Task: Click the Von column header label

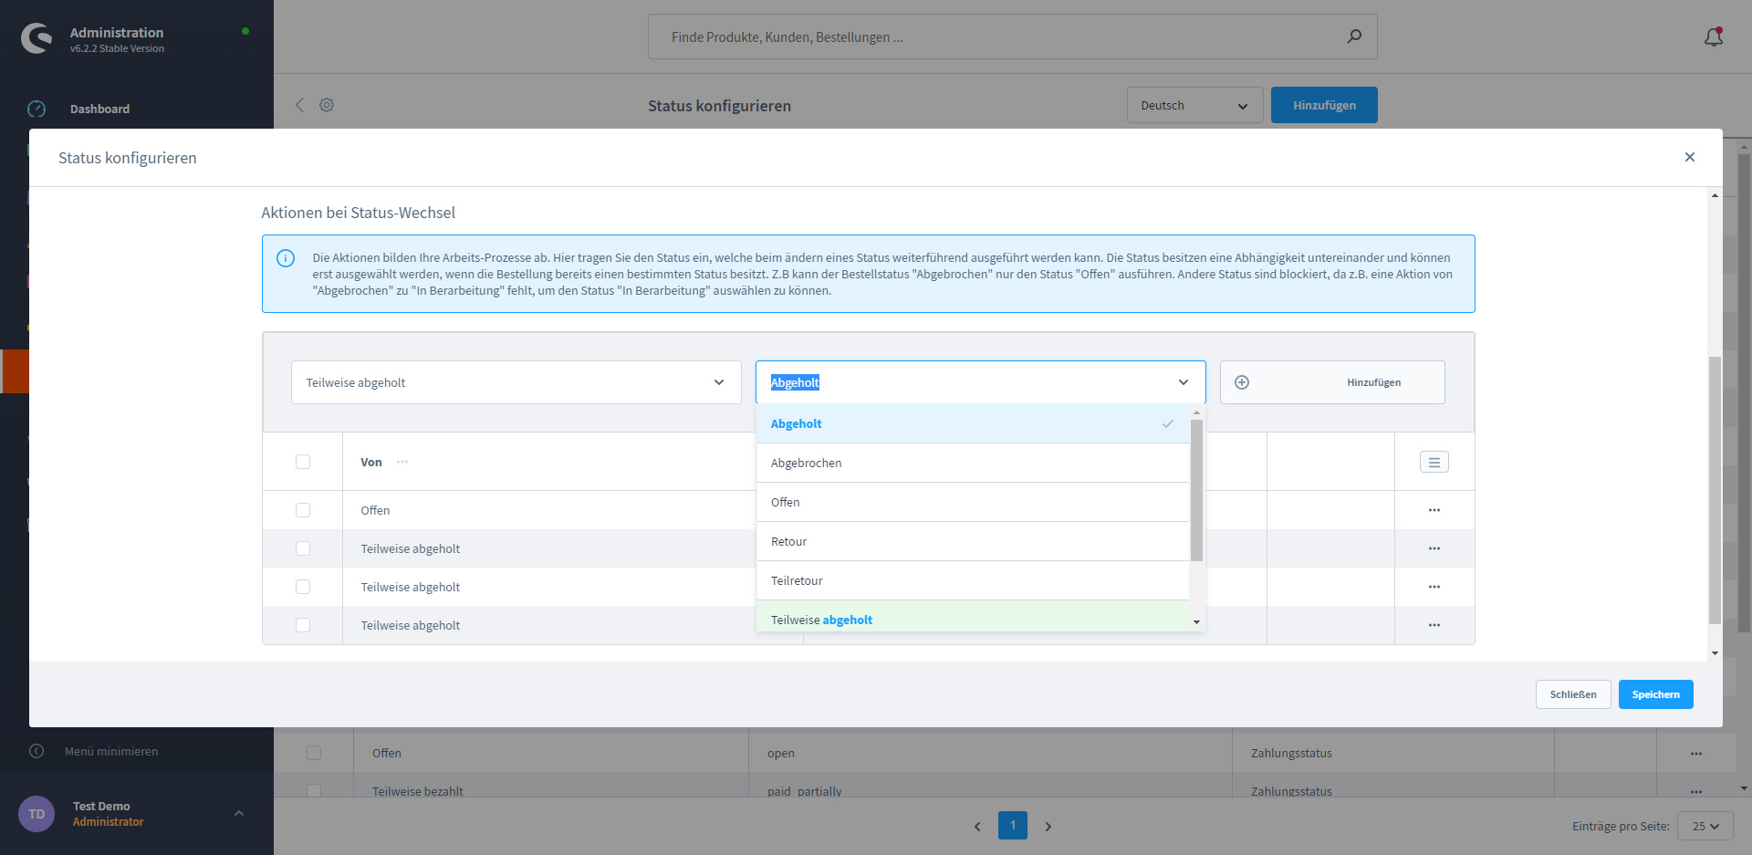Action: pos(371,462)
